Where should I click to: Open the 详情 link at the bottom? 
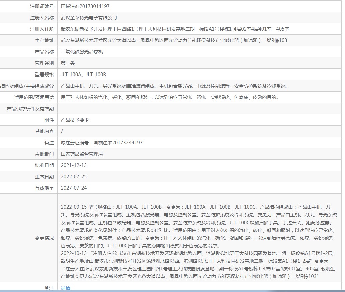65,288
